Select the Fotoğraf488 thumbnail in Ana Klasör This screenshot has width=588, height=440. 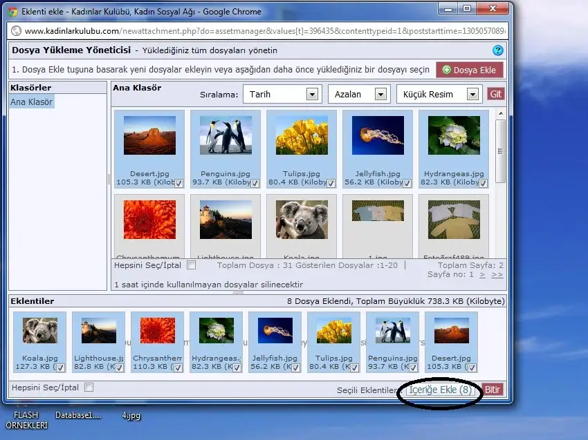point(454,220)
